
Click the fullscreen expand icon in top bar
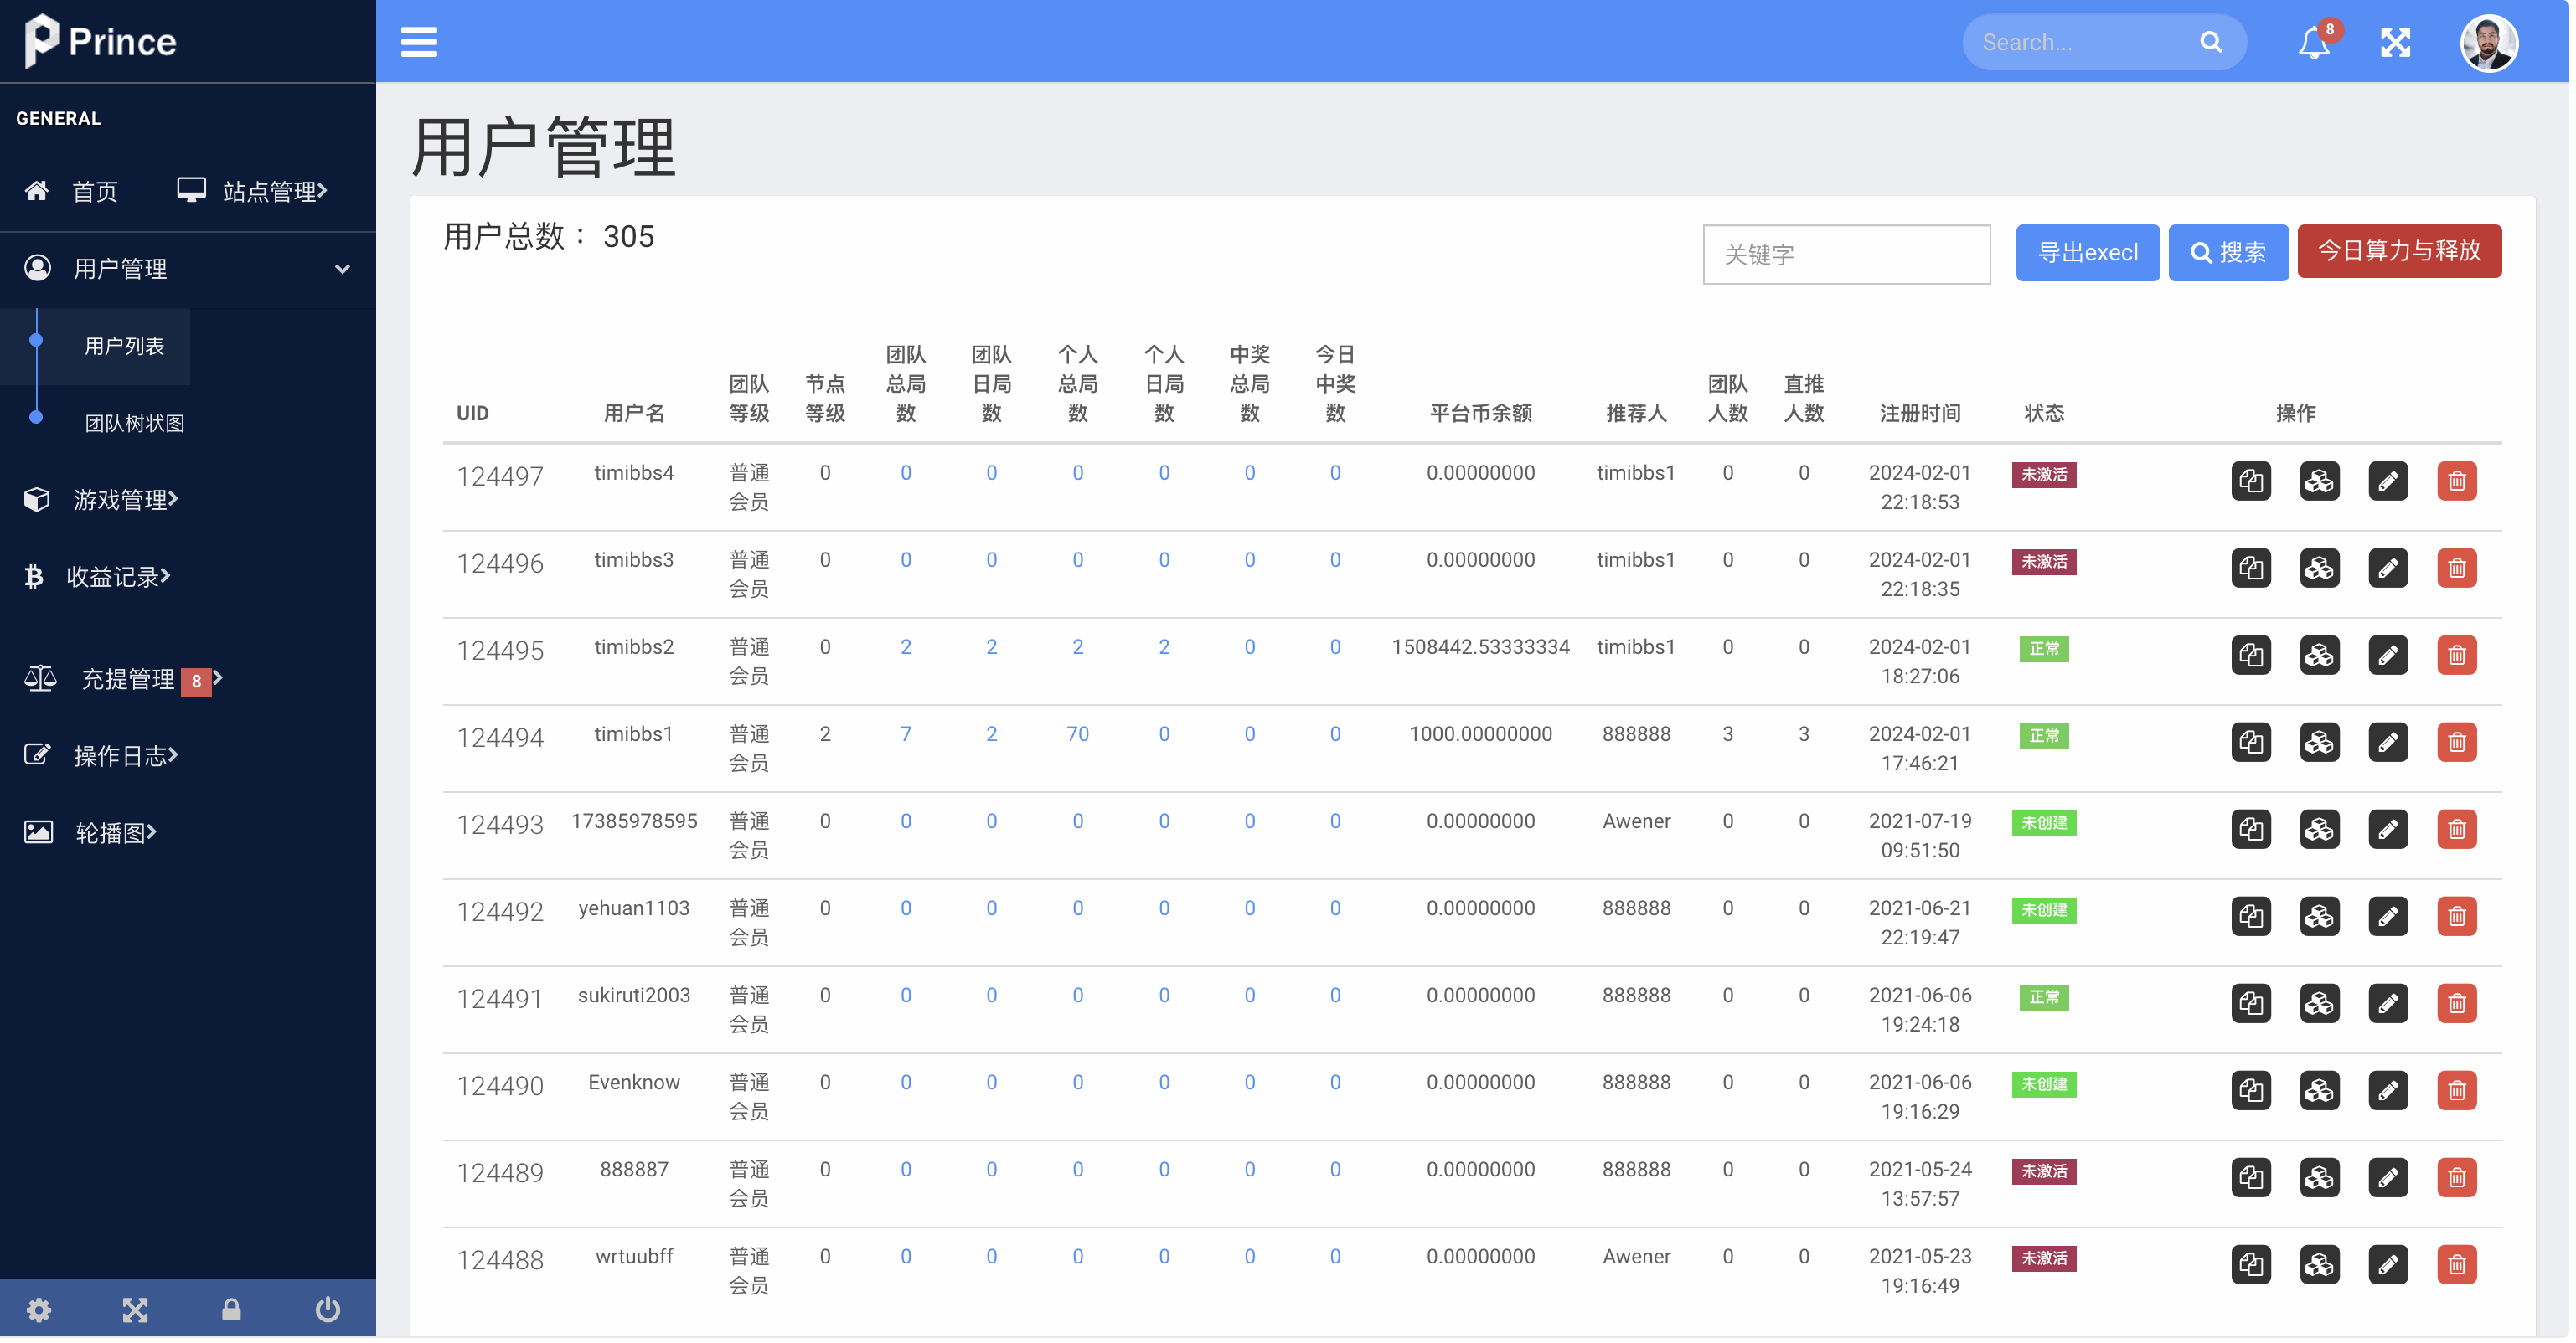[x=2396, y=42]
